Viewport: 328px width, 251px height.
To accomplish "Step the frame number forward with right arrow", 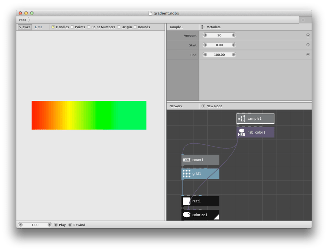I will click(49, 225).
